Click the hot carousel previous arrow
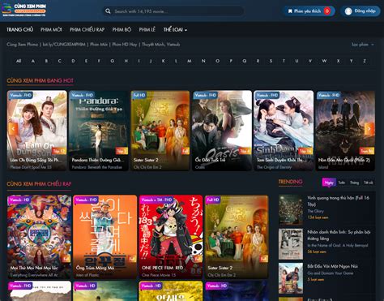Viewport: 384px width, 301px height. click(13, 129)
